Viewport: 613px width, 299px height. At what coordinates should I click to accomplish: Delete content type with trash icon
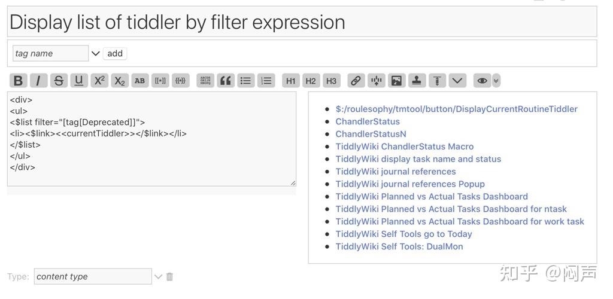pyautogui.click(x=170, y=276)
